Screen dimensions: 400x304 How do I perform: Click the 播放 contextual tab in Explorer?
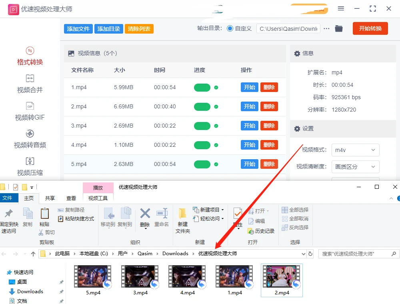[x=98, y=188]
